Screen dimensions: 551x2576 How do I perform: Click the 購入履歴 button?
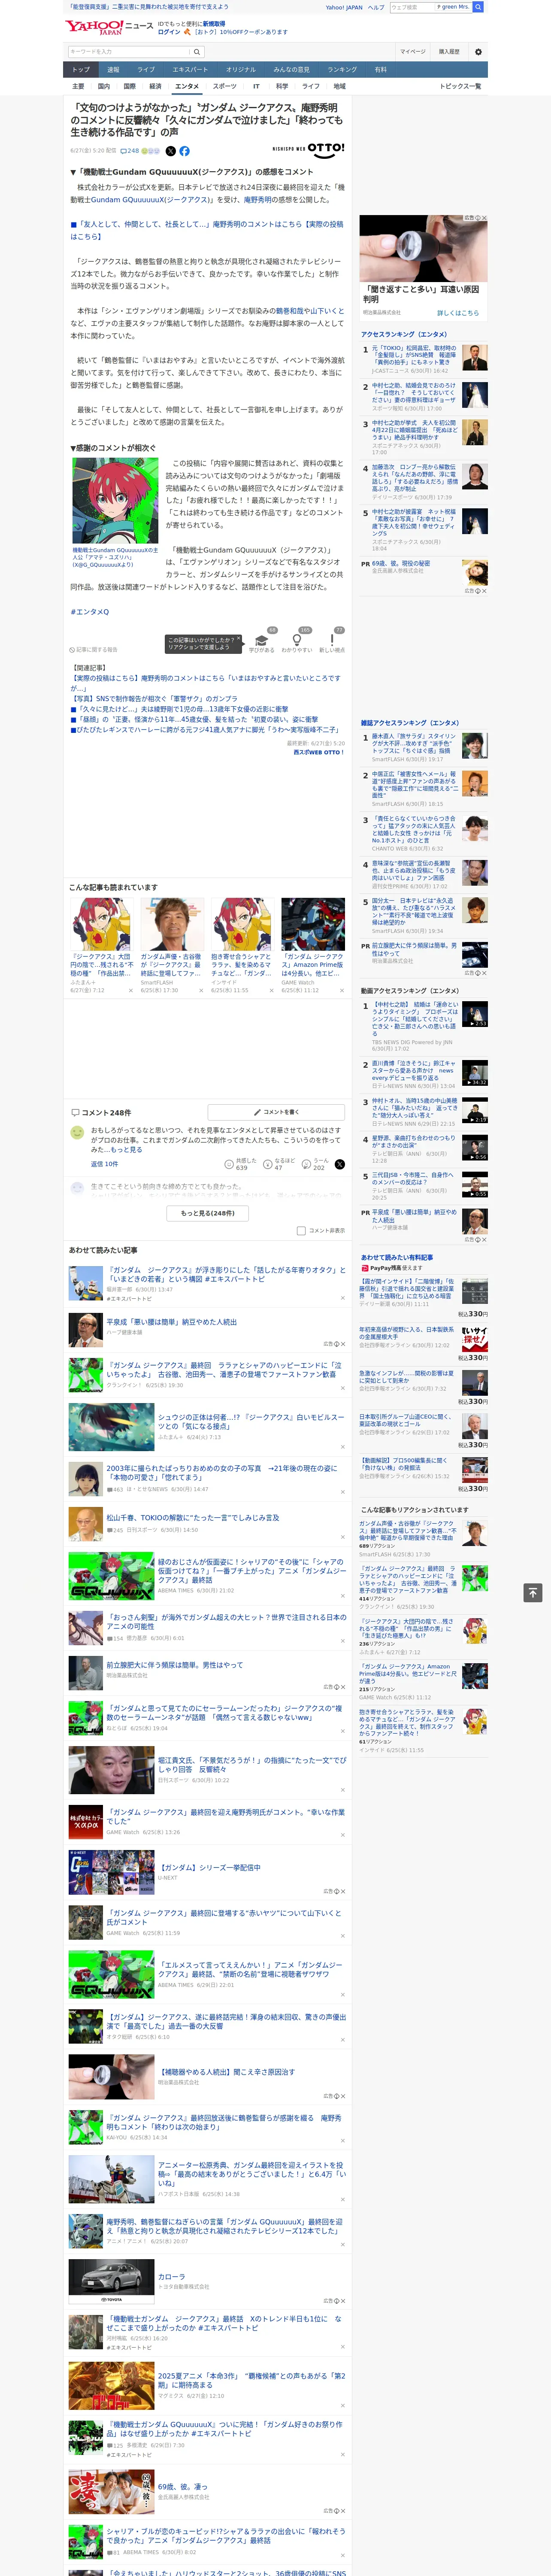pyautogui.click(x=449, y=52)
